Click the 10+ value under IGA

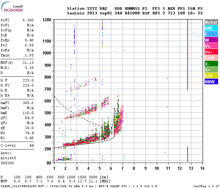click(191, 13)
